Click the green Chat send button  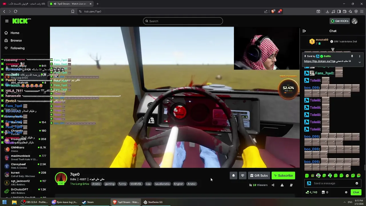click(356, 192)
